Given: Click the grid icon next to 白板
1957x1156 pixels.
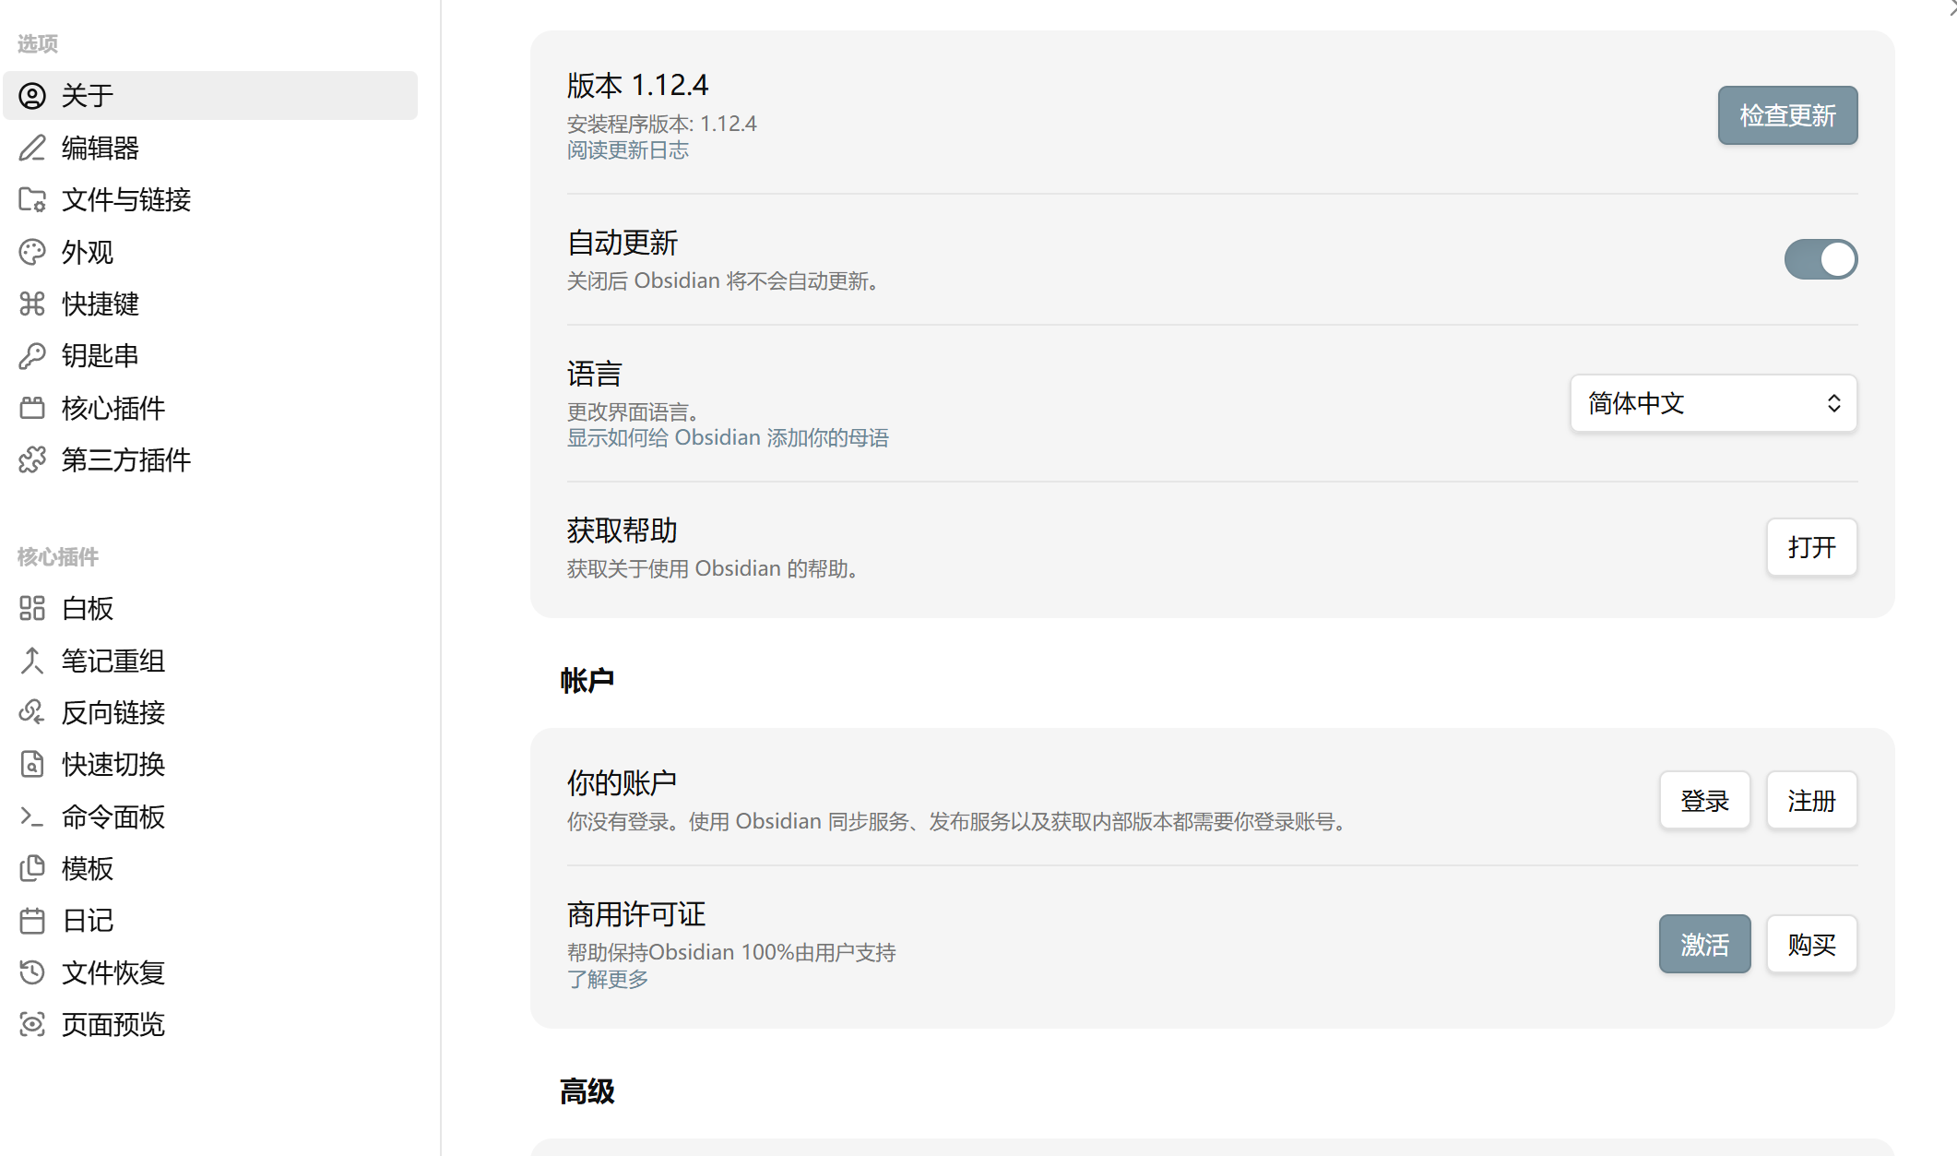Looking at the screenshot, I should pyautogui.click(x=32, y=608).
